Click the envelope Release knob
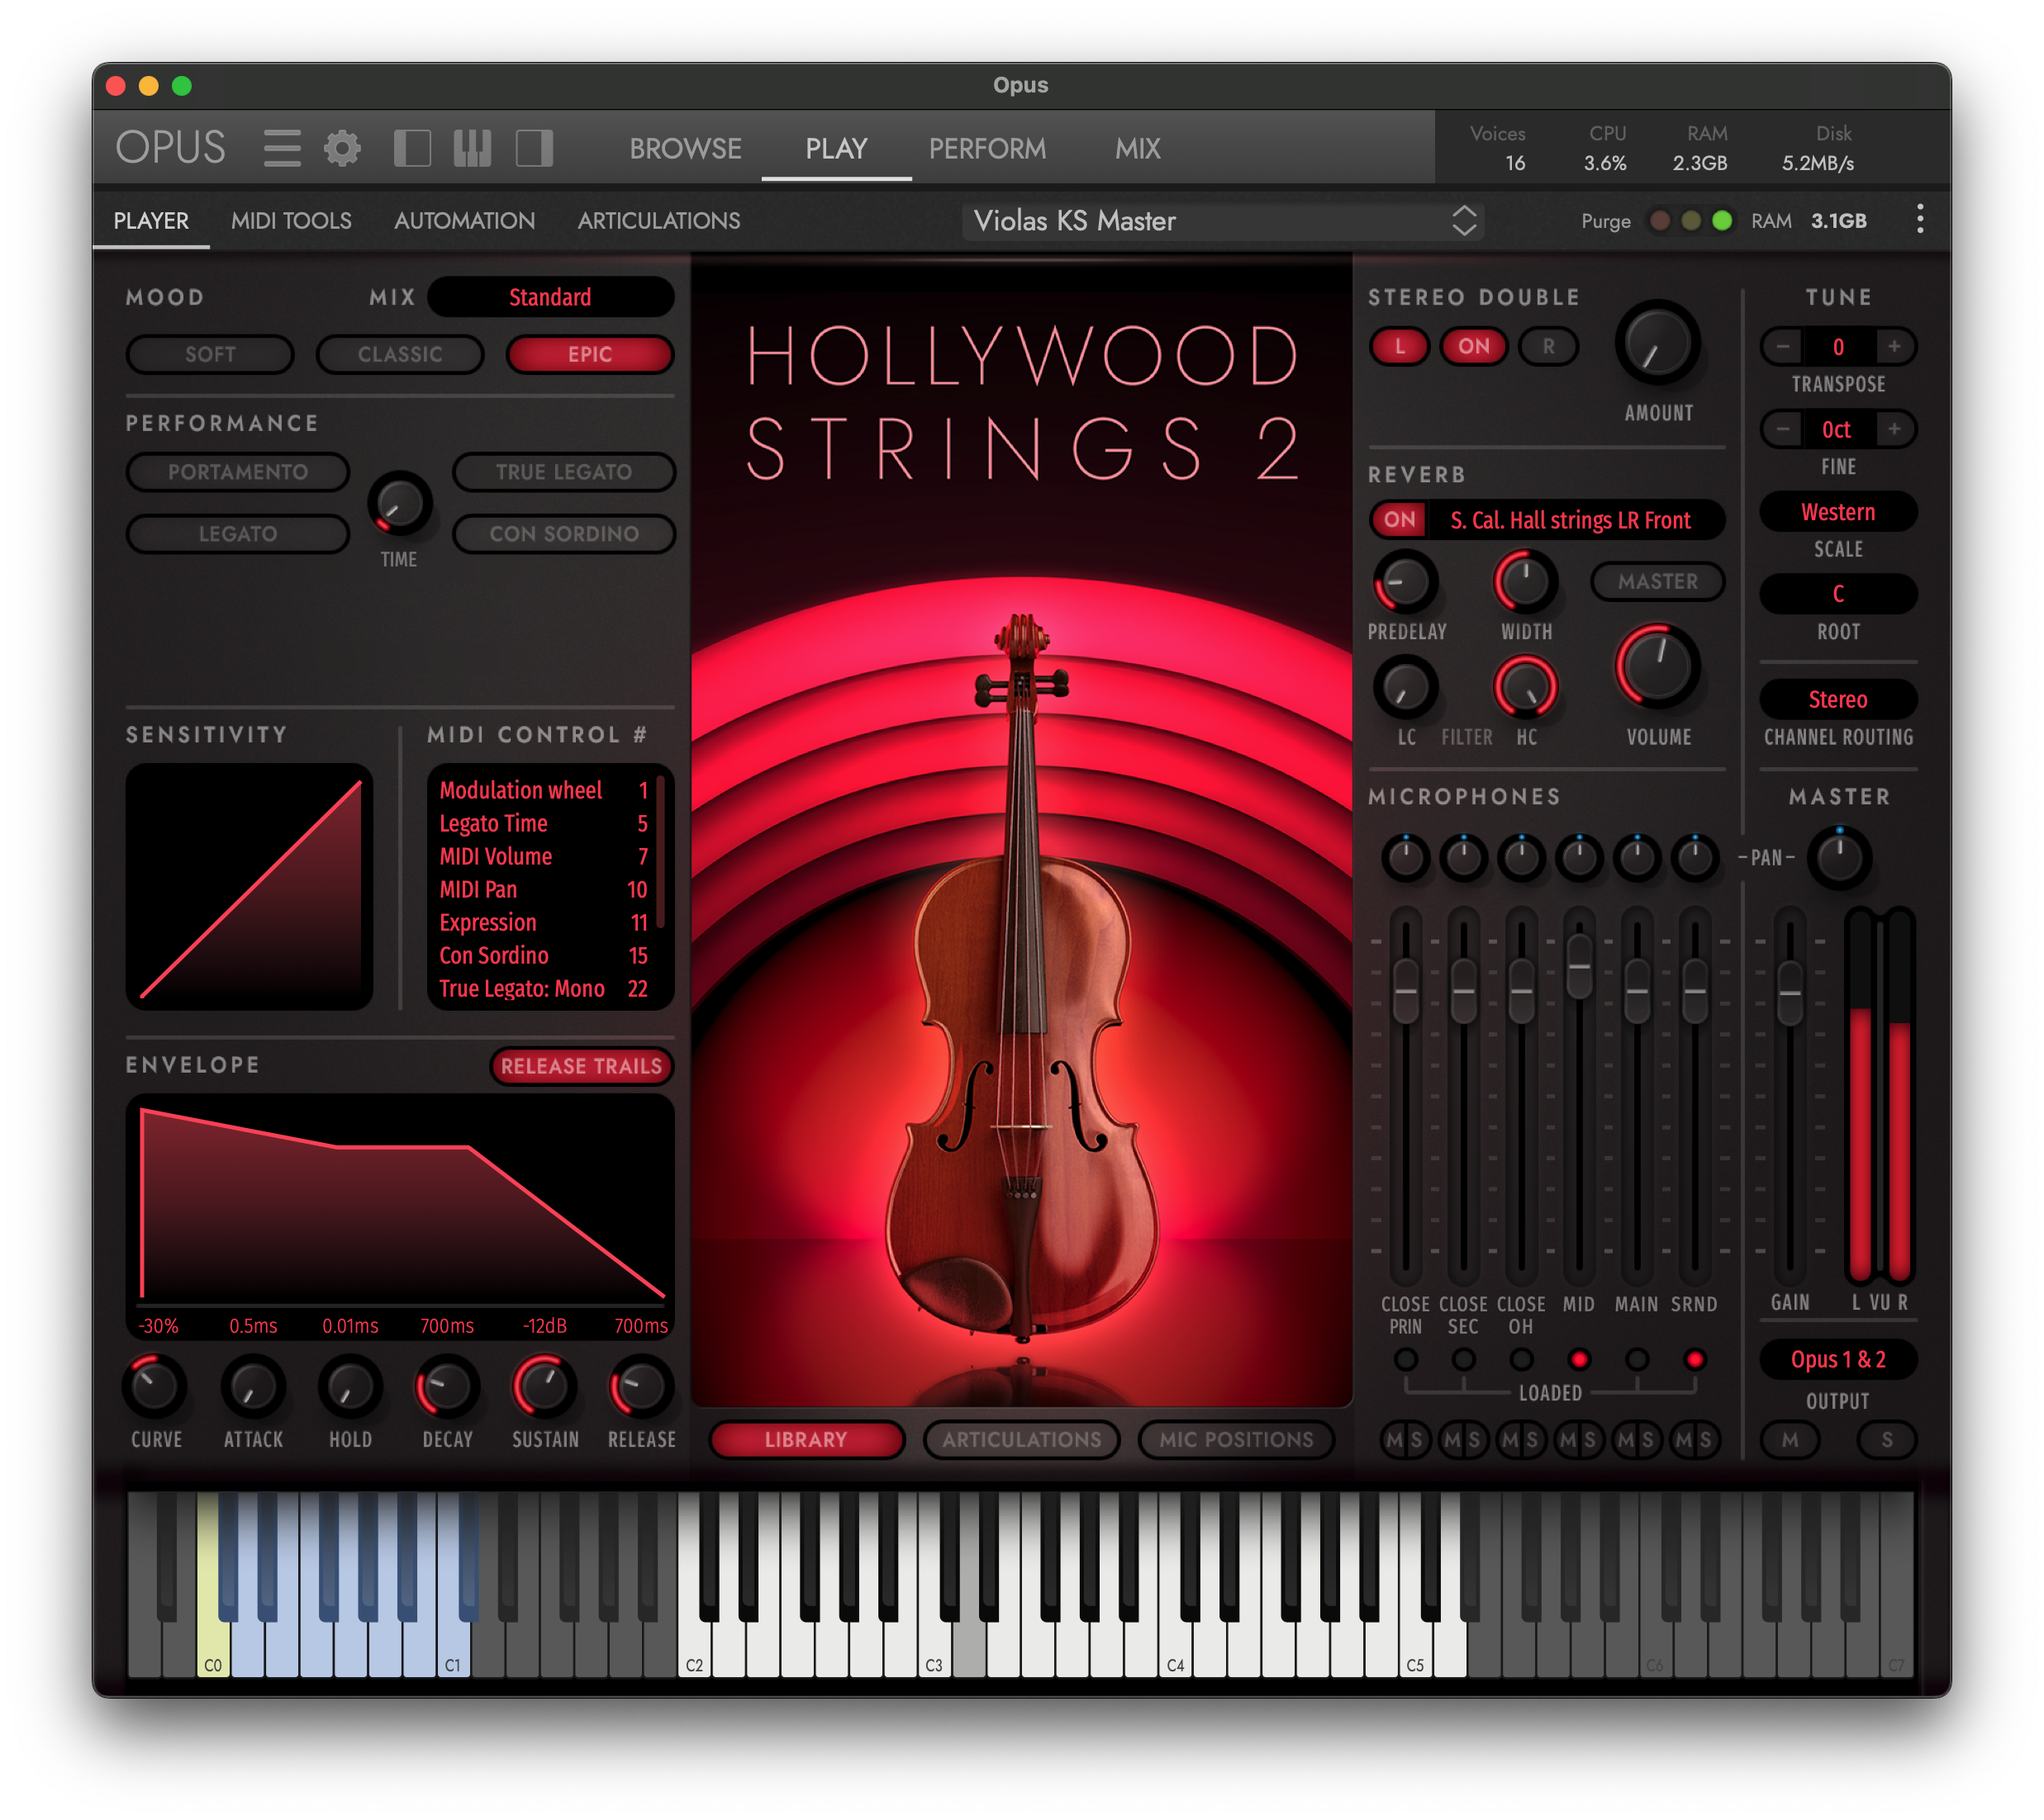 [640, 1386]
